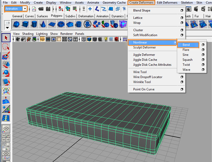The width and height of the screenshot is (212, 162).
Task: Choose Squash deformer
Action: (x=187, y=60)
